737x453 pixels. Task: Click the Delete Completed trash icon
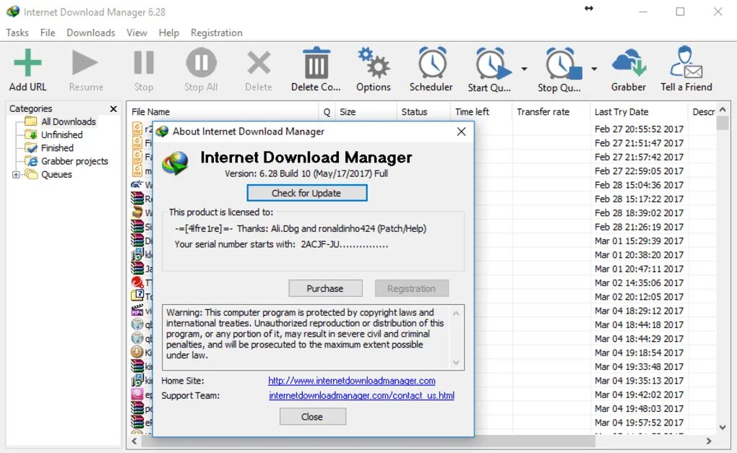316,63
